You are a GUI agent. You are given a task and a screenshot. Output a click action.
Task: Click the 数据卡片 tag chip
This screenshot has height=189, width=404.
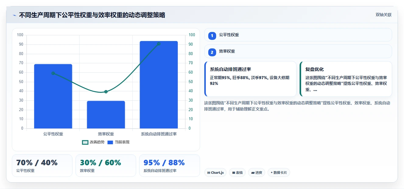(279, 173)
